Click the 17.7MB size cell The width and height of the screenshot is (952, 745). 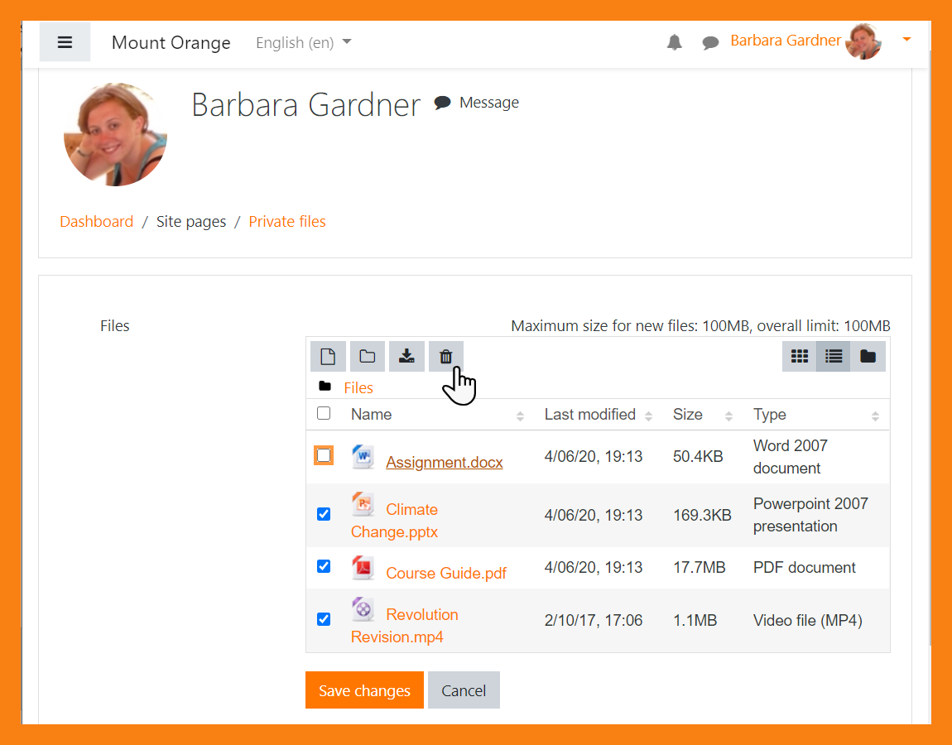[x=700, y=568]
